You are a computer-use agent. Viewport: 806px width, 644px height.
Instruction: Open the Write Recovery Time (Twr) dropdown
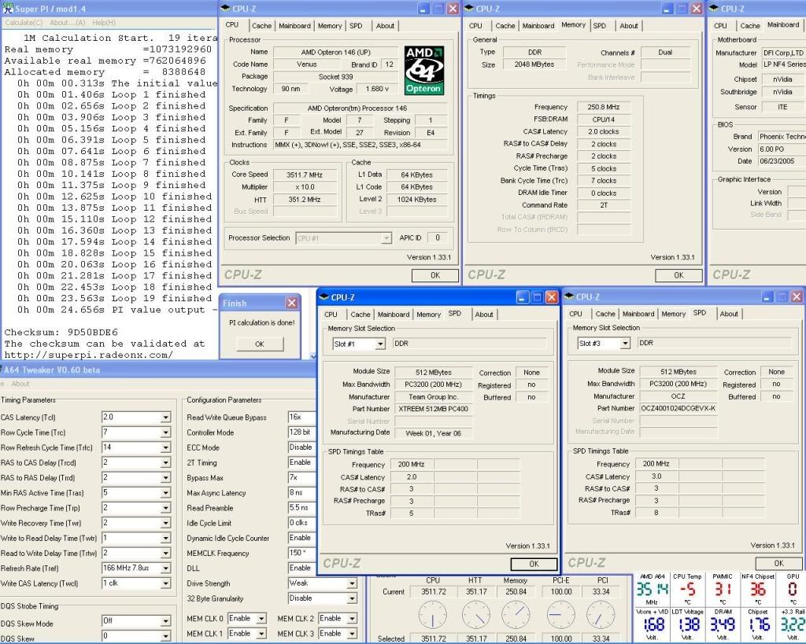tap(165, 524)
